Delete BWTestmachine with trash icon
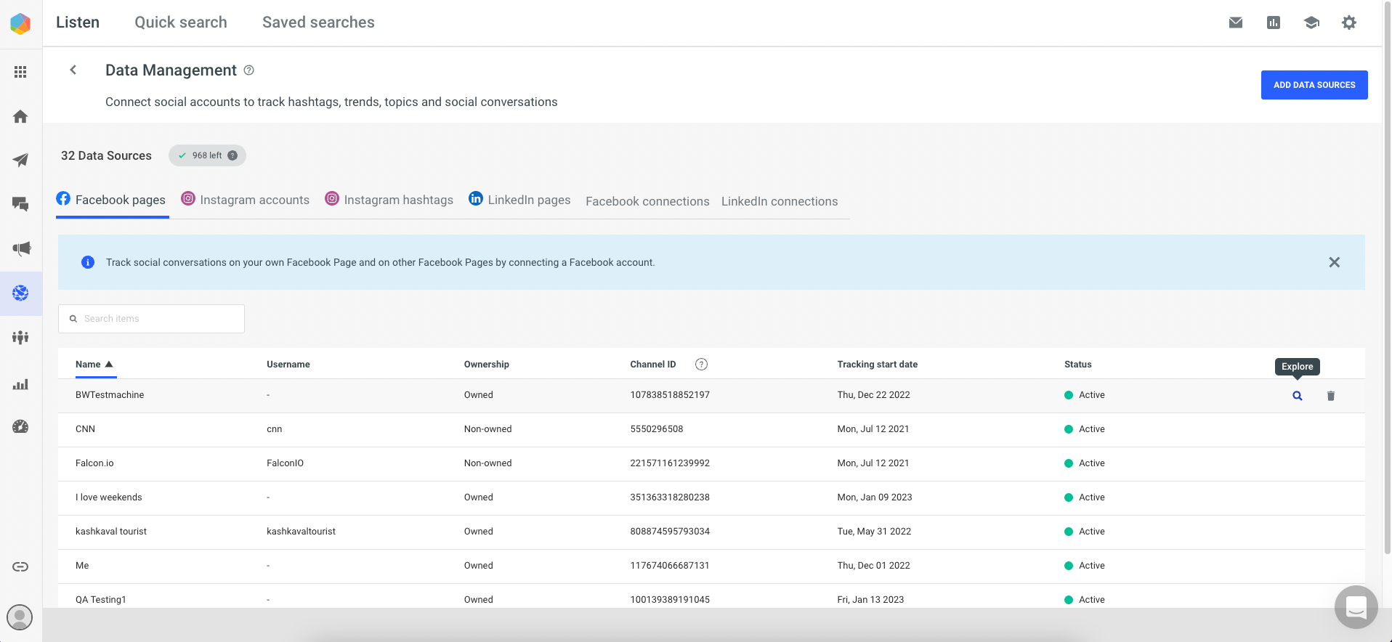This screenshot has height=642, width=1392. pyautogui.click(x=1331, y=396)
